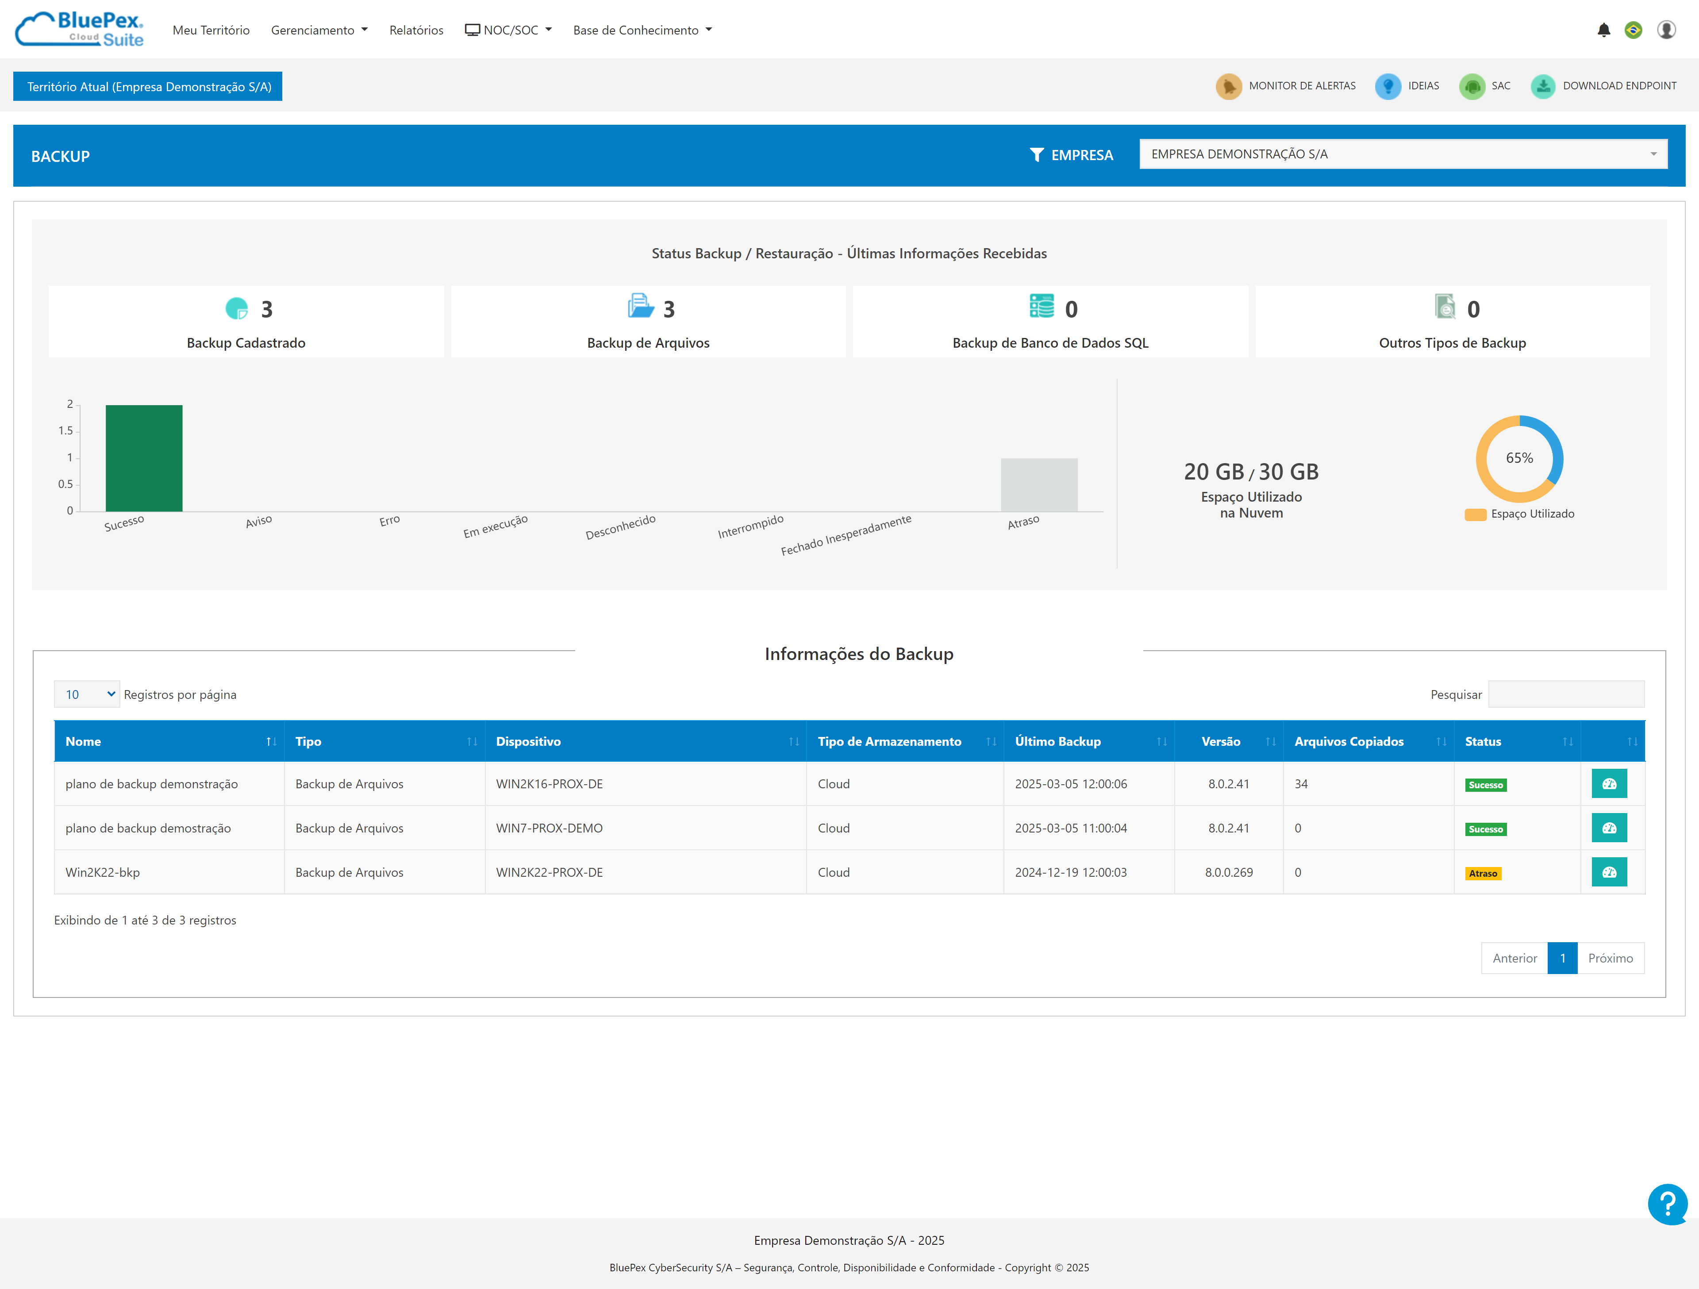Screen dimensions: 1699x1289
Task: Click the Empresa filter funnel icon
Action: tap(1037, 155)
